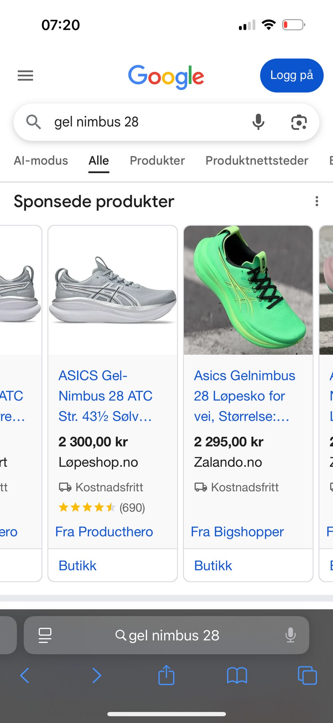333x723 pixels.
Task: Tap Safari address bar microphone
Action: click(290, 635)
